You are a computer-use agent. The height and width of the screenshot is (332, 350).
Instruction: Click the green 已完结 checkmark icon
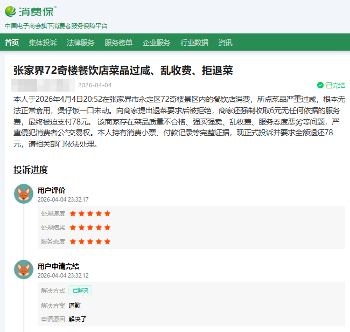320,85
